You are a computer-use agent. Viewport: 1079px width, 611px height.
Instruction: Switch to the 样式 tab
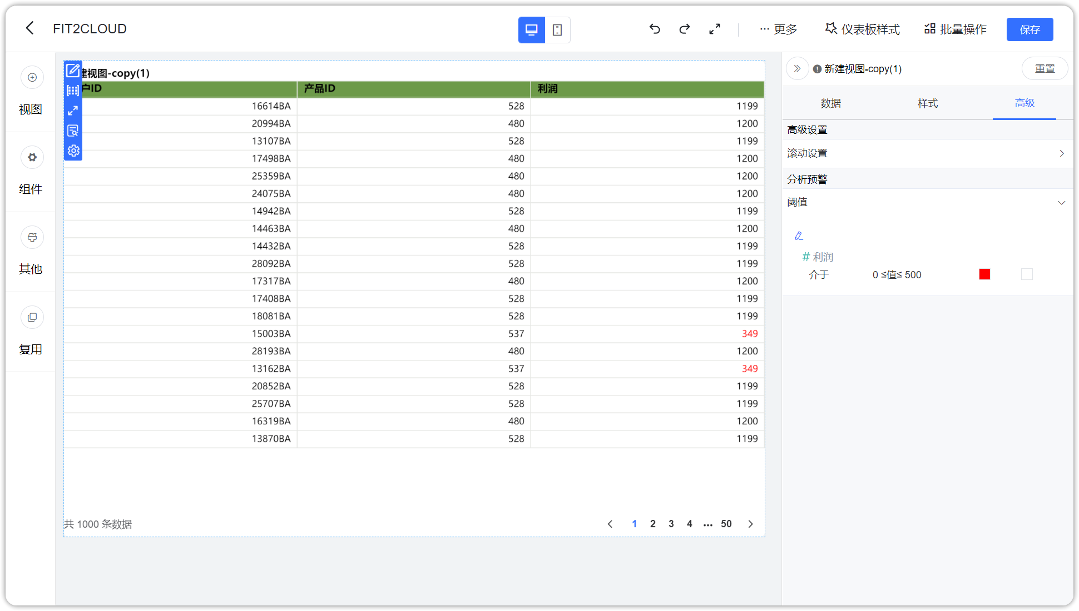(x=928, y=103)
